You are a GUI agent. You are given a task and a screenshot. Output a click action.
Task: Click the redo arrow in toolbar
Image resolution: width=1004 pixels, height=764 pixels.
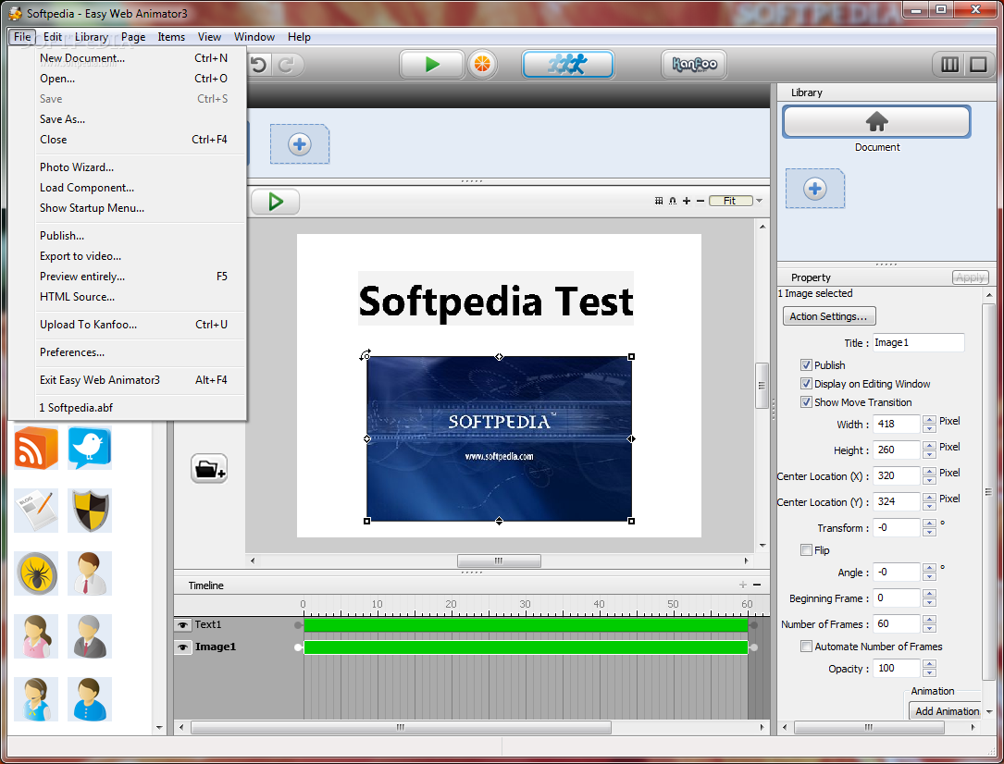pos(286,65)
